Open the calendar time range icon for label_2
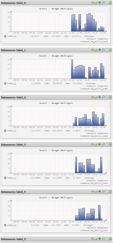 point(107,97)
